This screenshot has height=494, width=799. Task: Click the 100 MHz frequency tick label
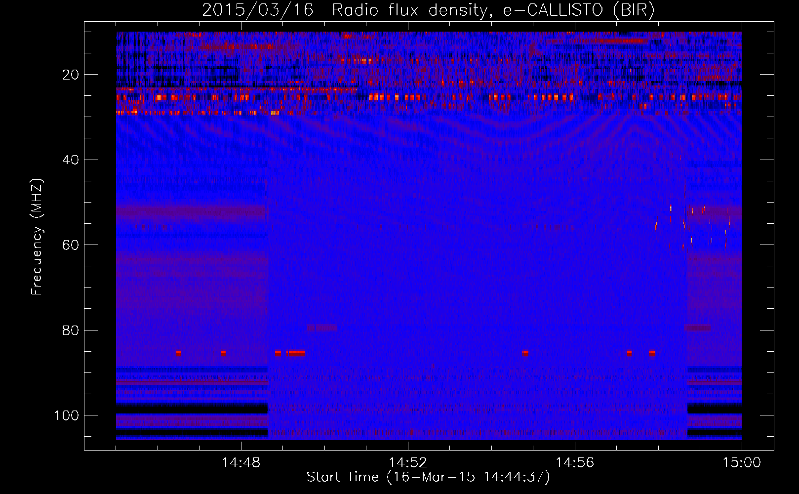[x=67, y=415]
